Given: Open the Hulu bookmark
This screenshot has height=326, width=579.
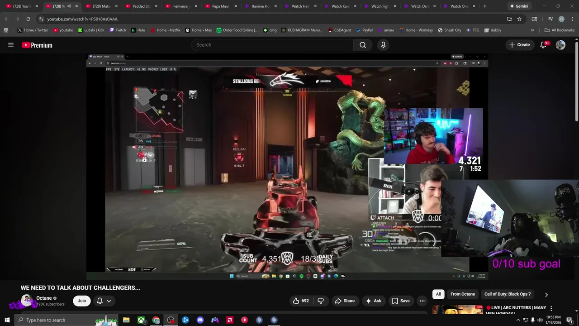Looking at the screenshot, I should click(x=138, y=30).
